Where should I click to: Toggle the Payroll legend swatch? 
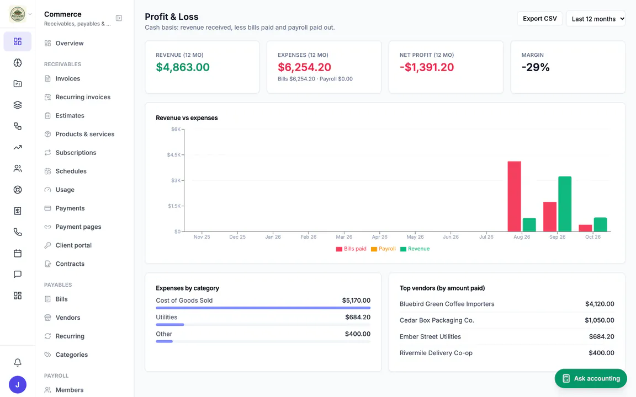point(374,249)
